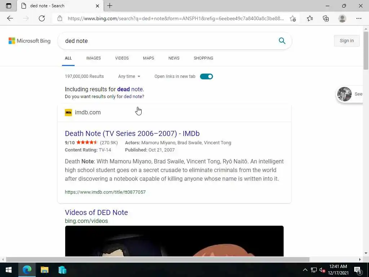Open the Windows Start menu
Screen dimensions: 369x277
(9, 270)
